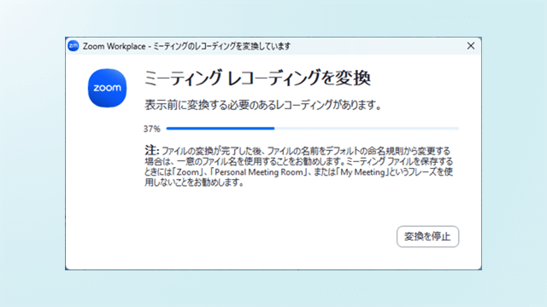Close the Zoom Workplace conversion dialog
Screen dimensions: 547x307
(471, 45)
